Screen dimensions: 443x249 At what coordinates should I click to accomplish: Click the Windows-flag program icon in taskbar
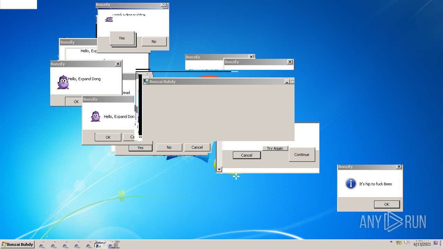(99, 245)
